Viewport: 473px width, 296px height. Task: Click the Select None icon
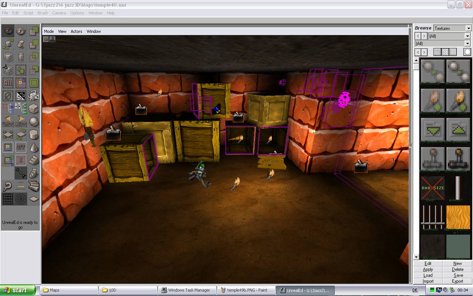[8, 96]
